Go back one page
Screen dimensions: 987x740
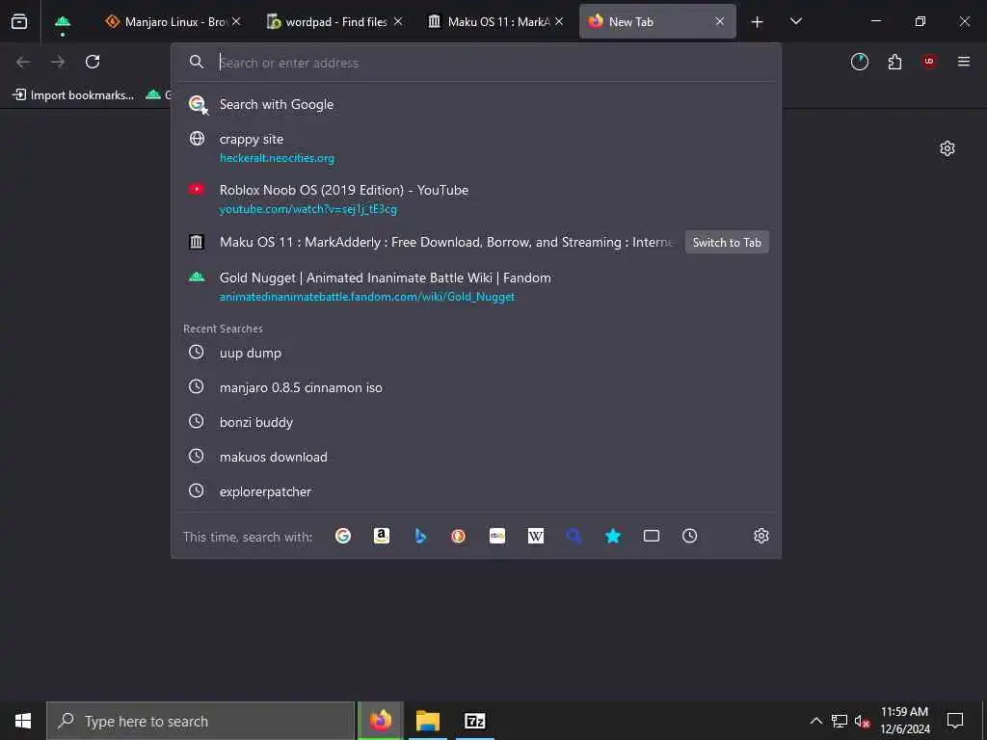click(23, 62)
